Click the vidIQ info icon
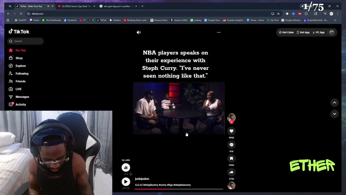 click(131, 174)
